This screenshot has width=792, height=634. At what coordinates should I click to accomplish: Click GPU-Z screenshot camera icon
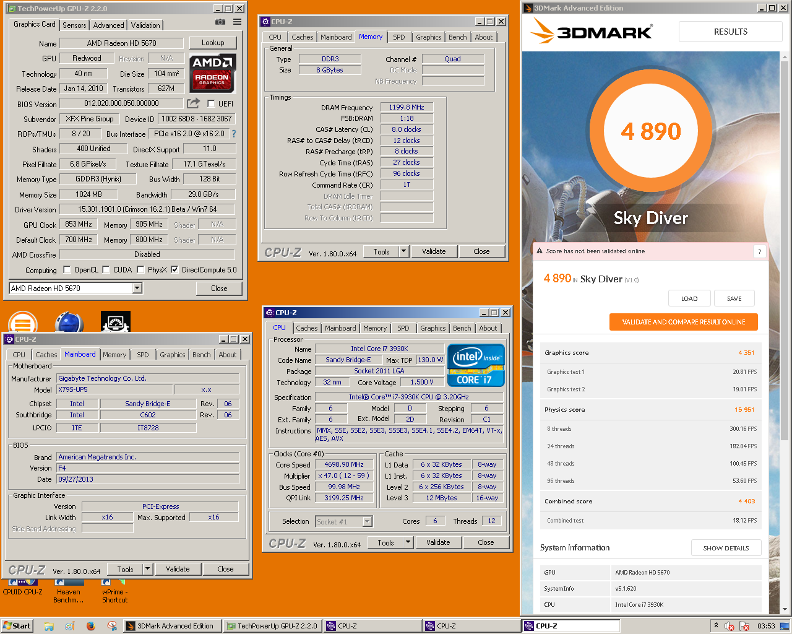click(x=220, y=22)
